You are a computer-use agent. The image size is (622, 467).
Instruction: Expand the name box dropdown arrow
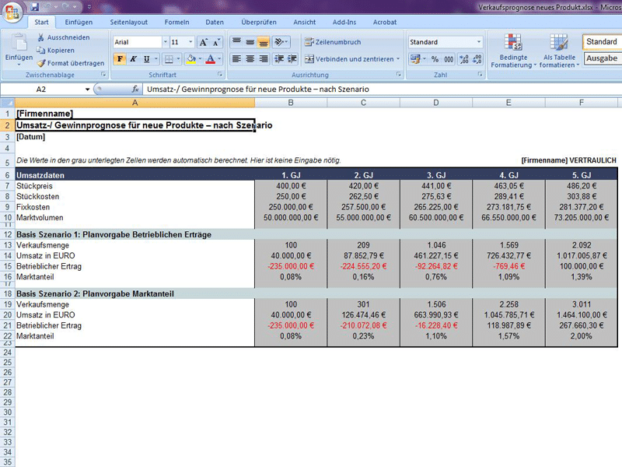(87, 90)
